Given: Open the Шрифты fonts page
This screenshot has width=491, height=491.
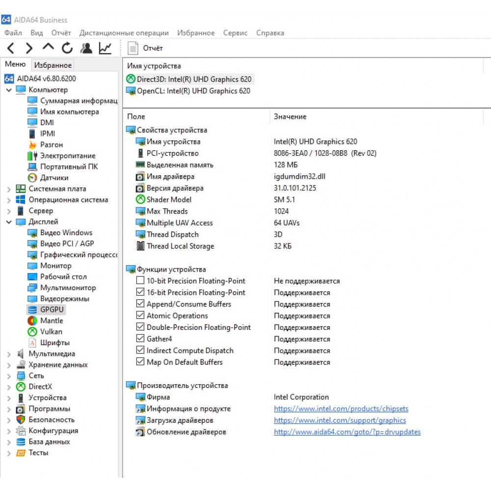Looking at the screenshot, I should pyautogui.click(x=49, y=343).
